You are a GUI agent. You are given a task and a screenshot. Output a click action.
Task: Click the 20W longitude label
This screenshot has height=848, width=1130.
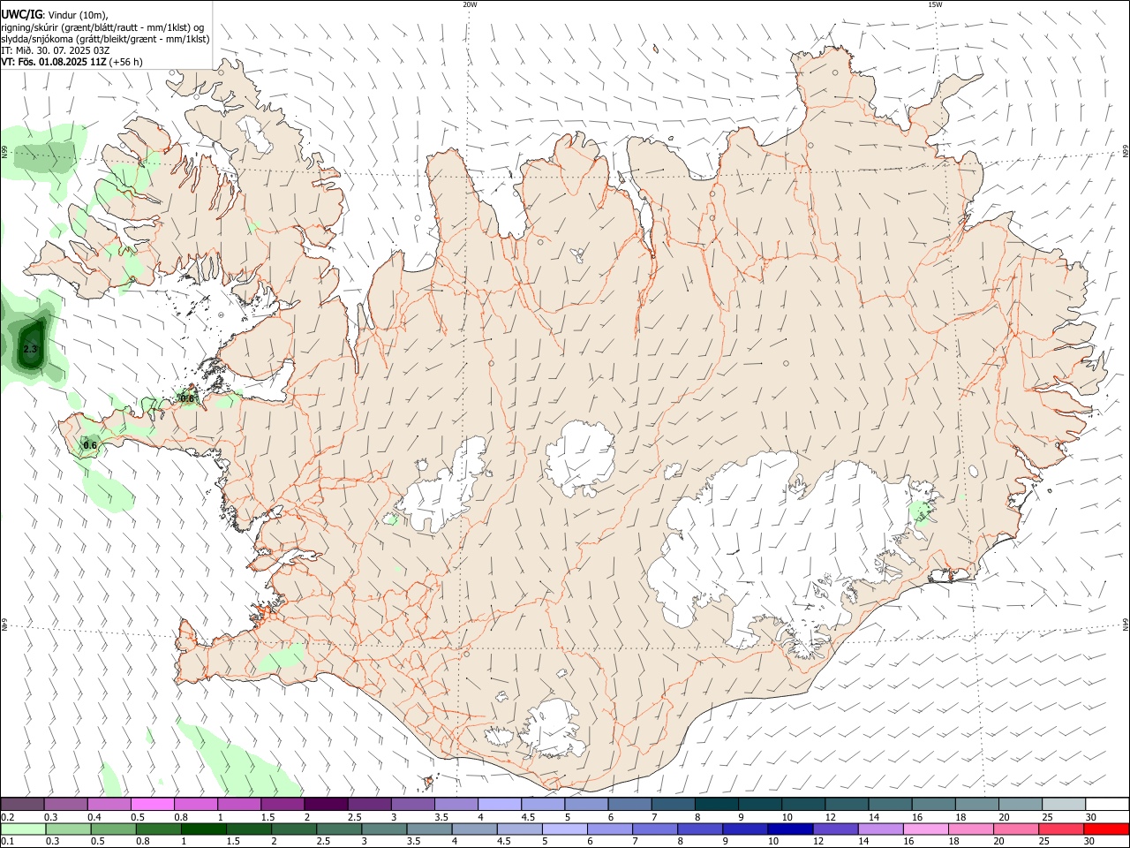470,4
